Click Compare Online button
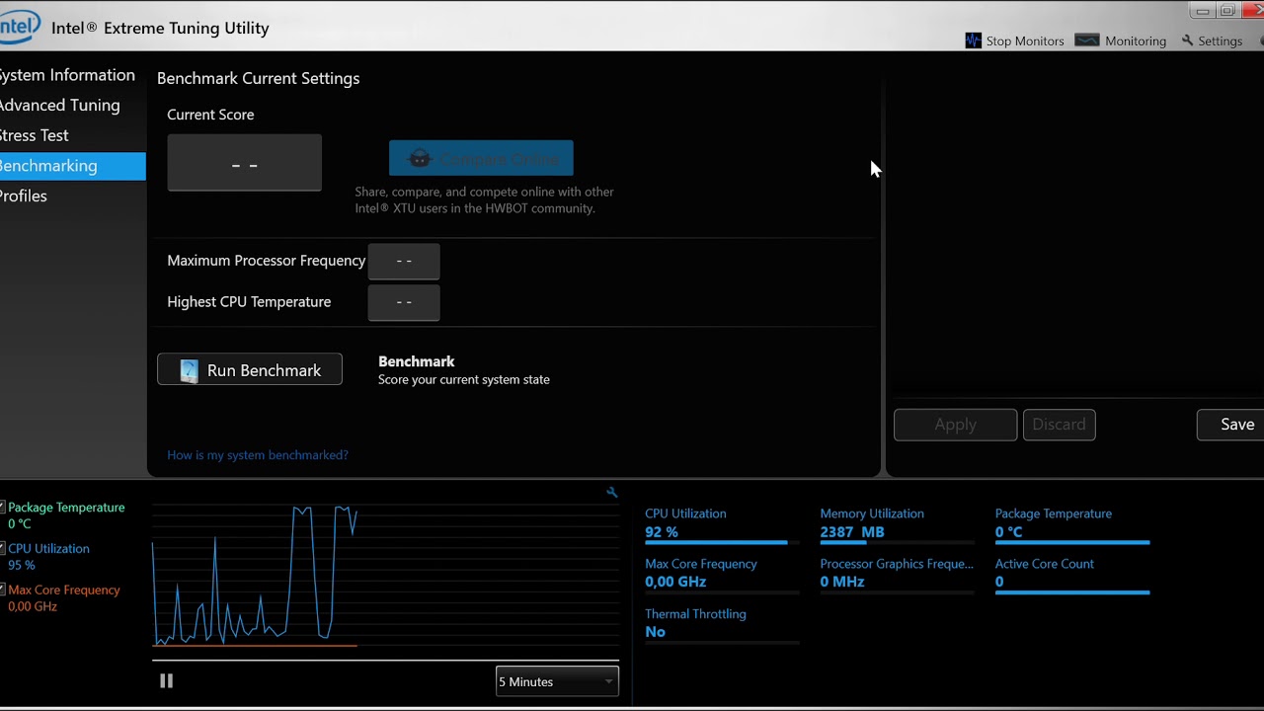Screen dimensions: 1264x711 (x=481, y=158)
